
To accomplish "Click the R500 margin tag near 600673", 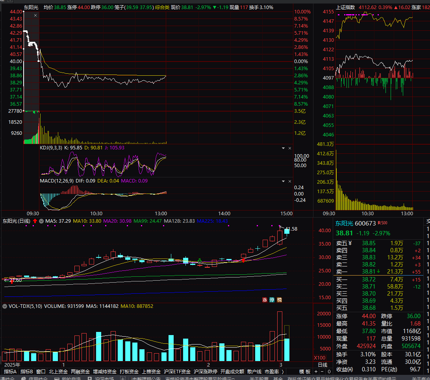I will [x=383, y=223].
